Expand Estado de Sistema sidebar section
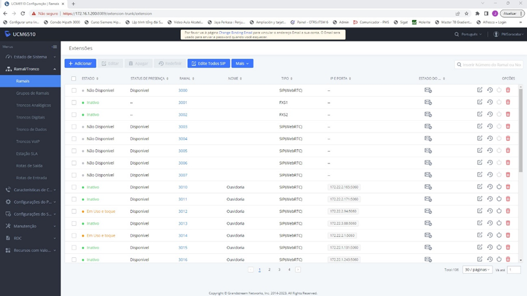Viewport: 527px width, 296px height. click(30, 57)
